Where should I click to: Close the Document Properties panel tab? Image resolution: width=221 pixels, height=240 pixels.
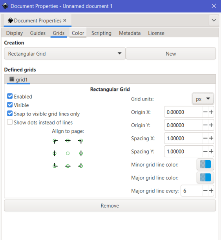click(65, 20)
